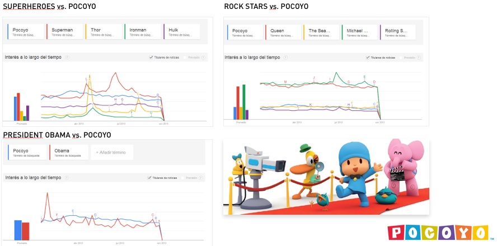Click the purple Hulk average bar
This screenshot has height=246, width=497.
[27, 112]
